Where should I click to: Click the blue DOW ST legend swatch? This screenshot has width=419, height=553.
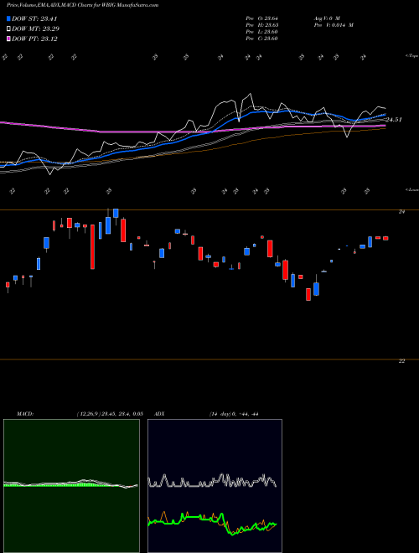tap(8, 18)
